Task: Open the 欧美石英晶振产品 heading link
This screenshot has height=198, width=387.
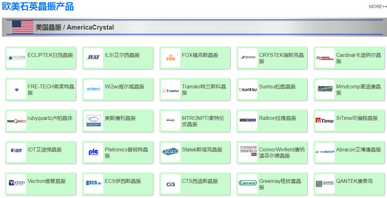Action: (x=38, y=6)
